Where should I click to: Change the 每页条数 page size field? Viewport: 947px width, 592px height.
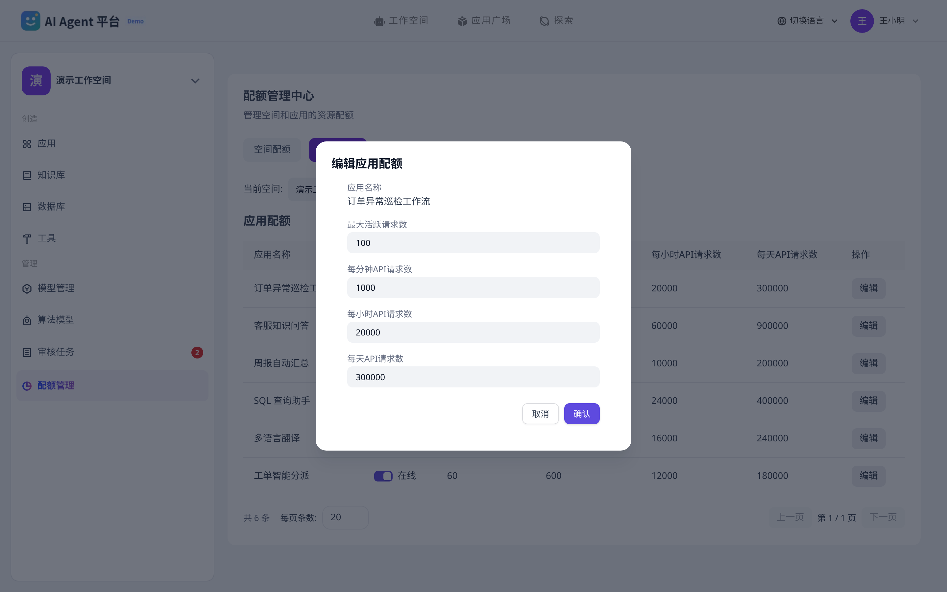point(345,517)
